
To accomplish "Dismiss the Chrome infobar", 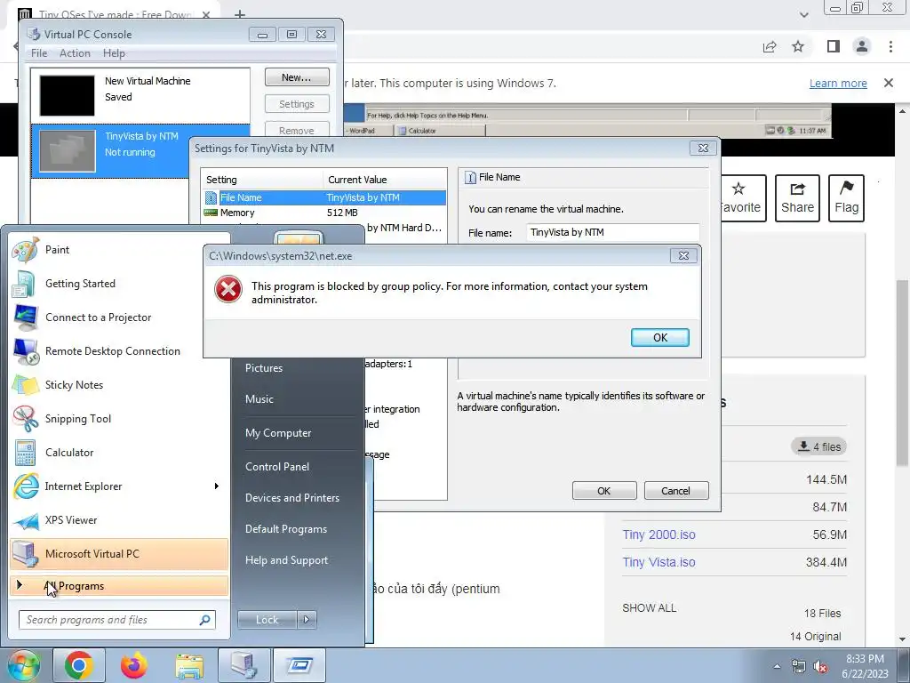I will click(889, 83).
